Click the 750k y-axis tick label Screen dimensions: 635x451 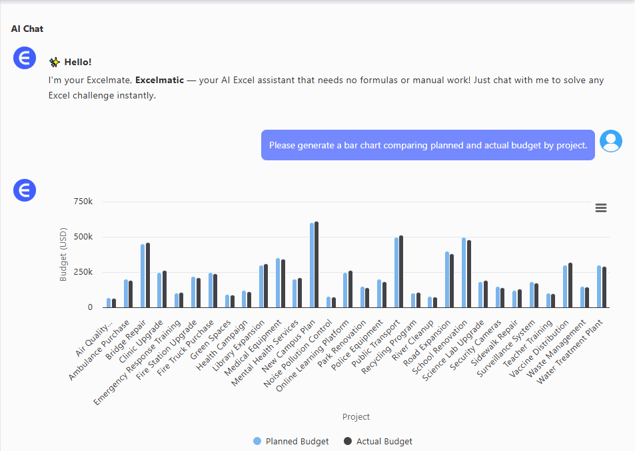tap(83, 202)
